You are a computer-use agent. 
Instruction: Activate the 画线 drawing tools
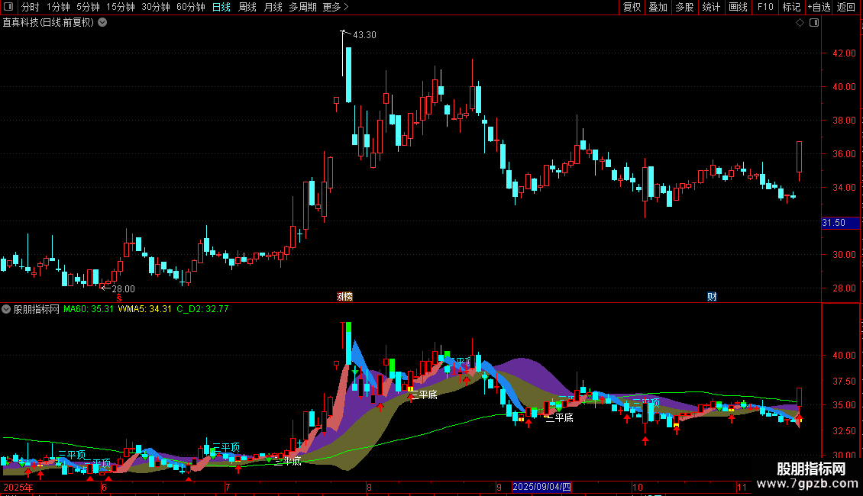(738, 7)
